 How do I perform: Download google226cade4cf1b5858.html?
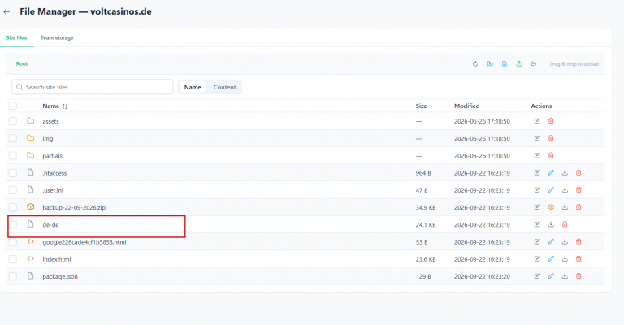coord(565,241)
